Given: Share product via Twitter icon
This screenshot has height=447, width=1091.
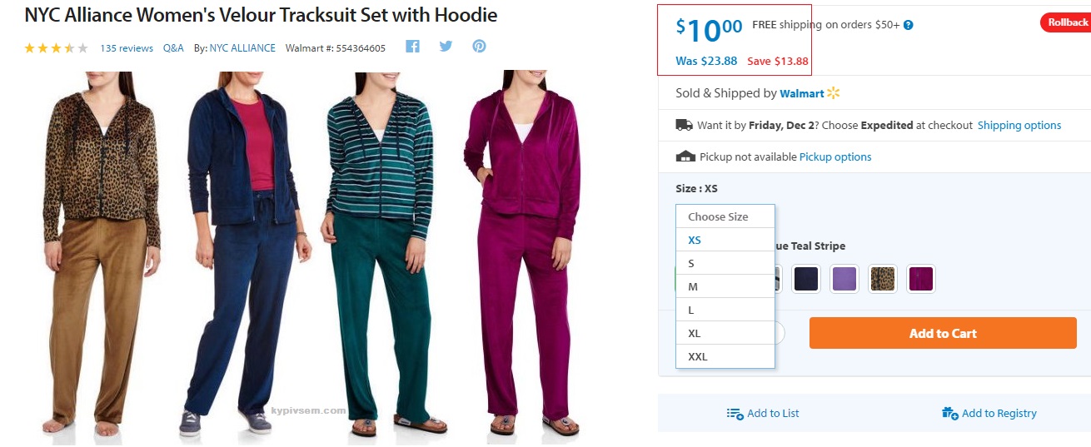Looking at the screenshot, I should pyautogui.click(x=446, y=47).
